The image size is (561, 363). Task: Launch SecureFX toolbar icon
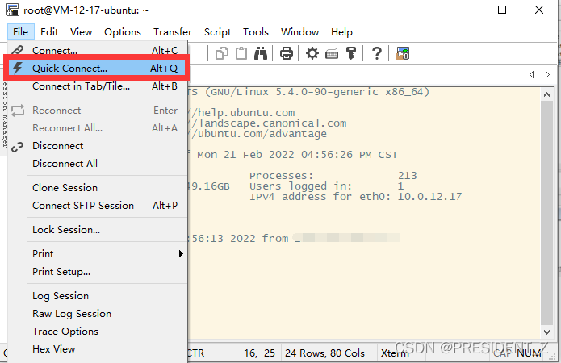pyautogui.click(x=403, y=54)
